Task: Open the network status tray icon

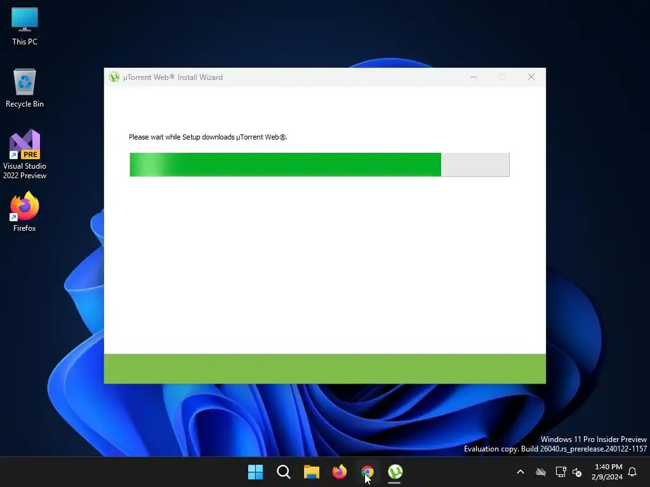Action: 560,472
